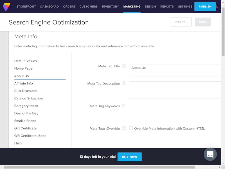Show help for Meta Tag Description
225x169 pixels.
123,83
